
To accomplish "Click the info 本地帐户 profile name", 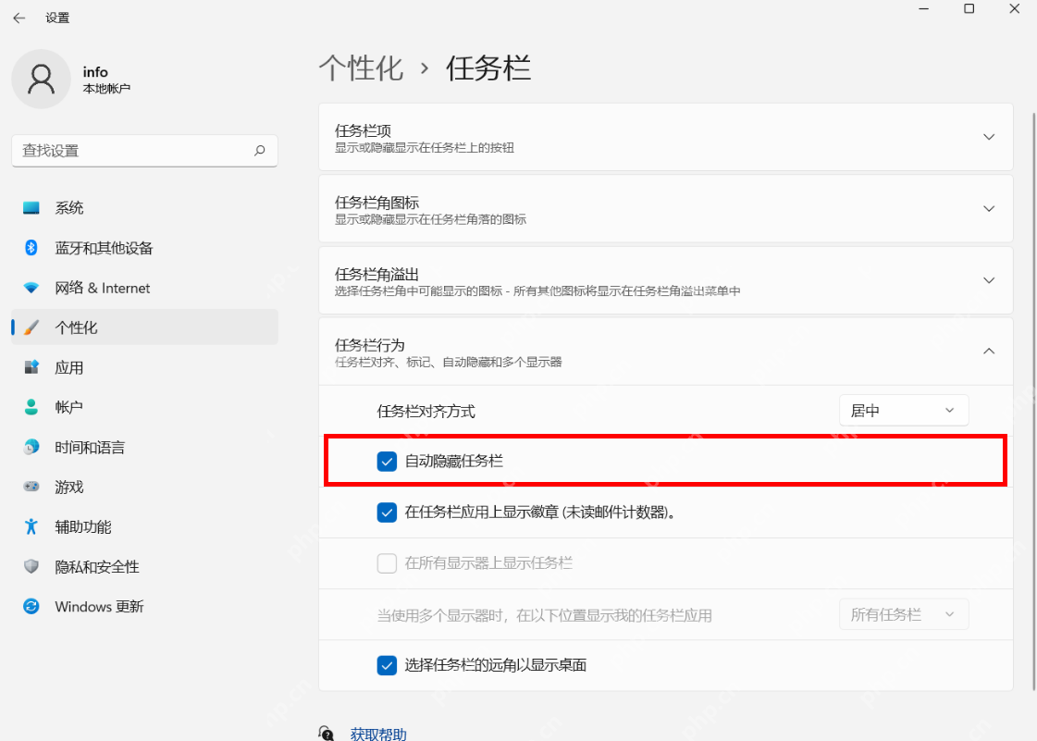I will [x=106, y=79].
